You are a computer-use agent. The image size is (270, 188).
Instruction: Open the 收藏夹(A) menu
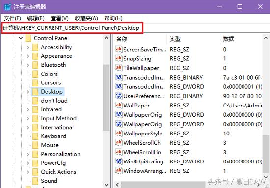tap(86, 18)
